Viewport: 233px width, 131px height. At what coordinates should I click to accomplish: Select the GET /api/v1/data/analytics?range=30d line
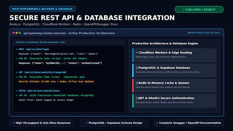click(x=41, y=72)
